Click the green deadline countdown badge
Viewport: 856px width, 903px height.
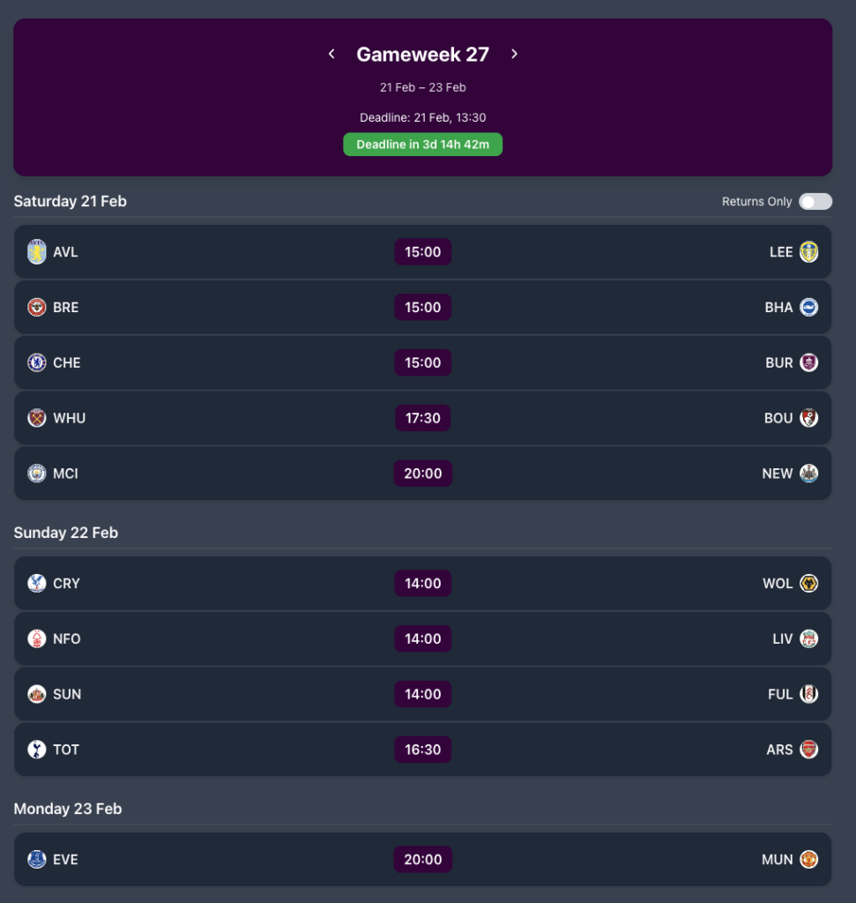click(x=423, y=145)
